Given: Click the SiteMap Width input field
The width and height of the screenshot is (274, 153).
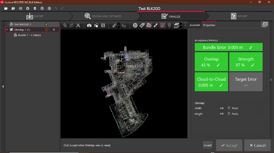Looking at the screenshot, I should pos(223,108).
